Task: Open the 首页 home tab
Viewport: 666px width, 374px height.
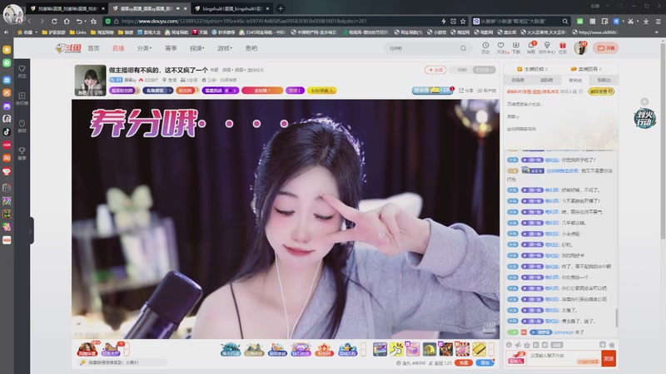Action: (x=93, y=48)
